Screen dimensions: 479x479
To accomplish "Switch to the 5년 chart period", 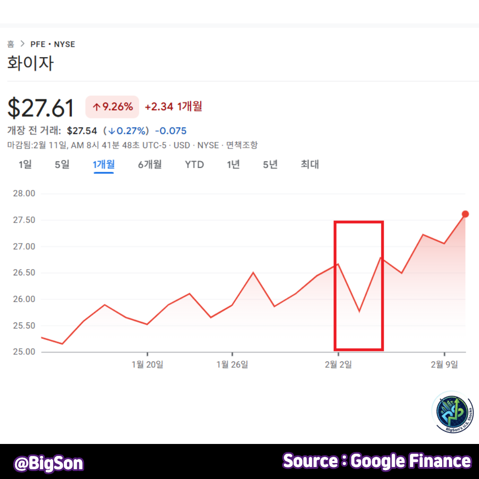I will (x=269, y=165).
